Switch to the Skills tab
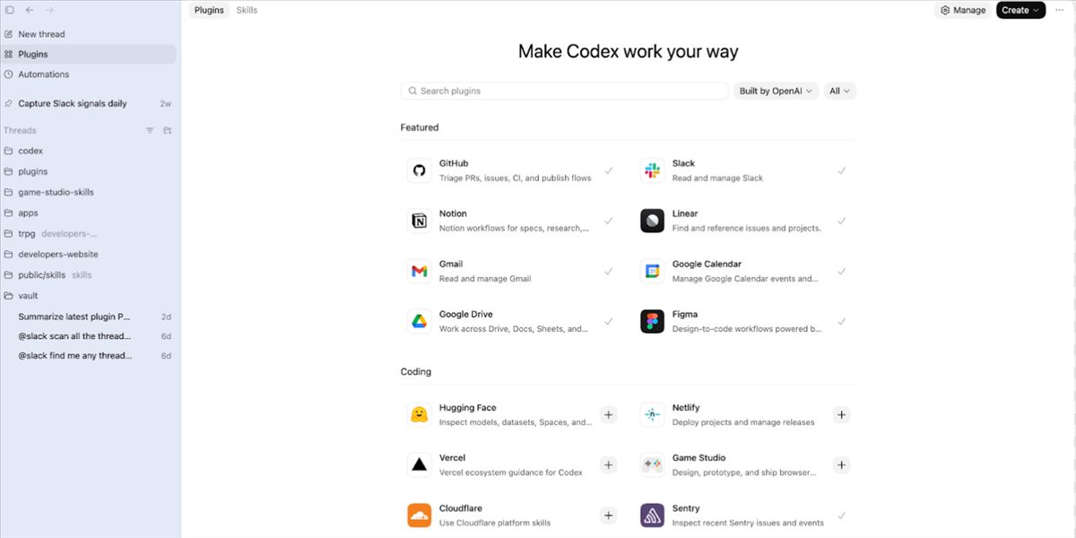Viewport: 1076px width, 538px height. tap(247, 10)
